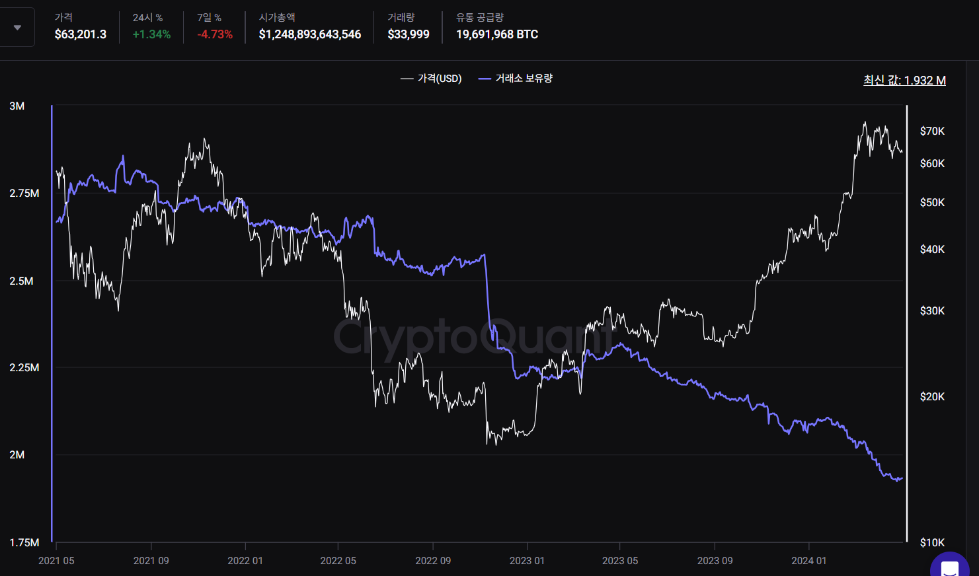The width and height of the screenshot is (979, 576).
Task: Select market cap value $1,248,893,643,546
Action: 310,34
